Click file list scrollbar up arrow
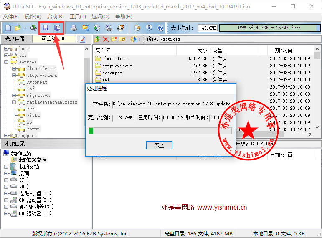322x238 pixels. (317, 49)
